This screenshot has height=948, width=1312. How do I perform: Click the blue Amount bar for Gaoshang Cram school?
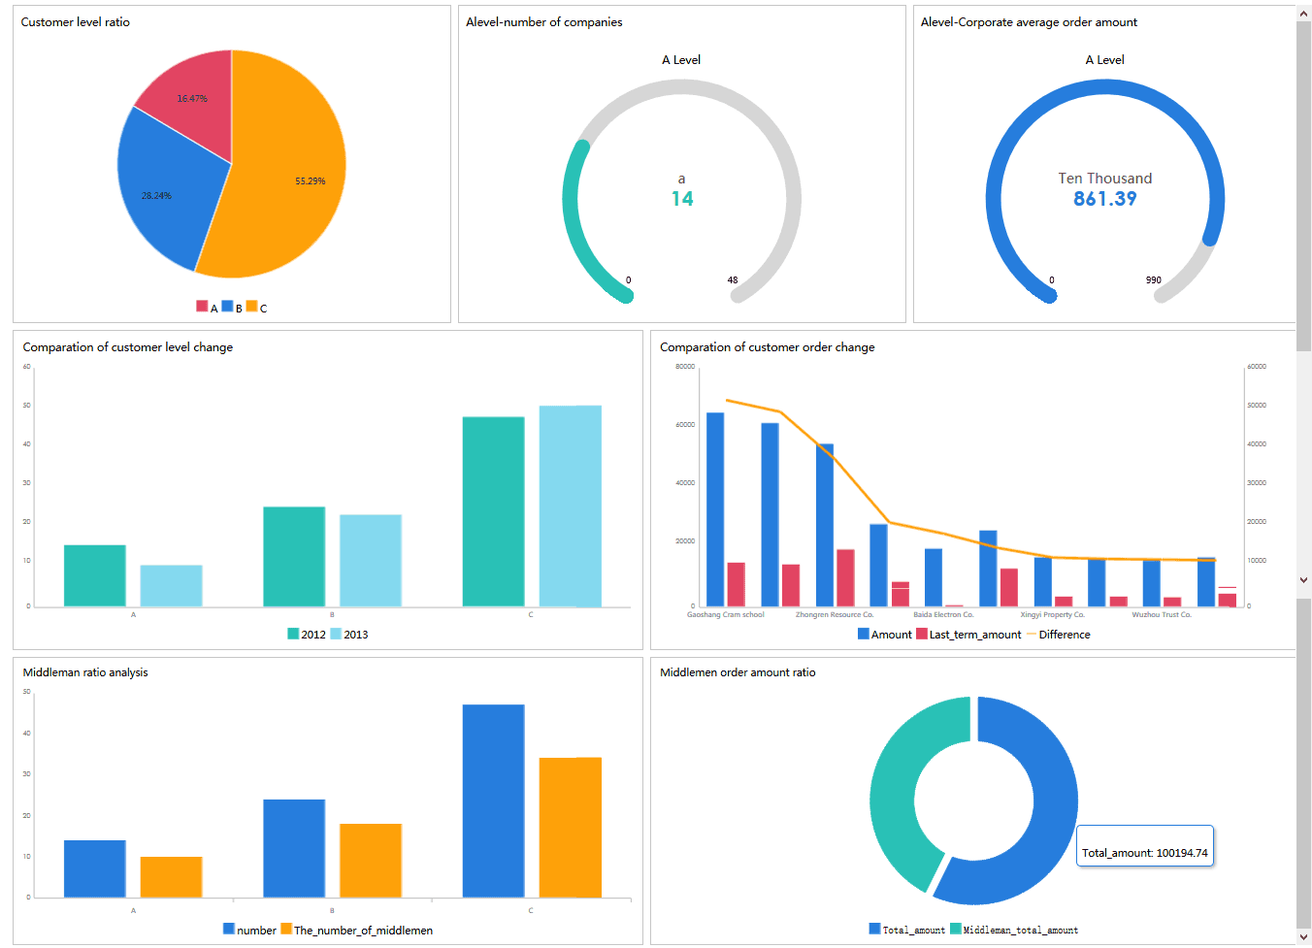(715, 510)
